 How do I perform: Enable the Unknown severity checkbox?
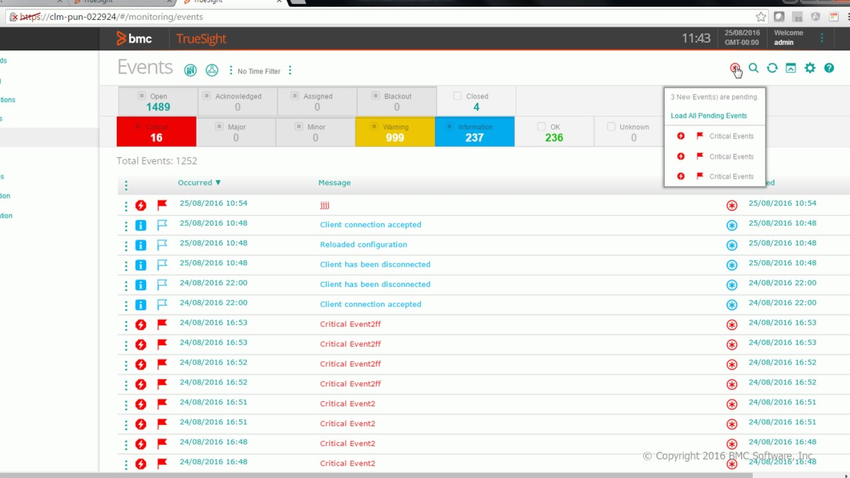611,126
